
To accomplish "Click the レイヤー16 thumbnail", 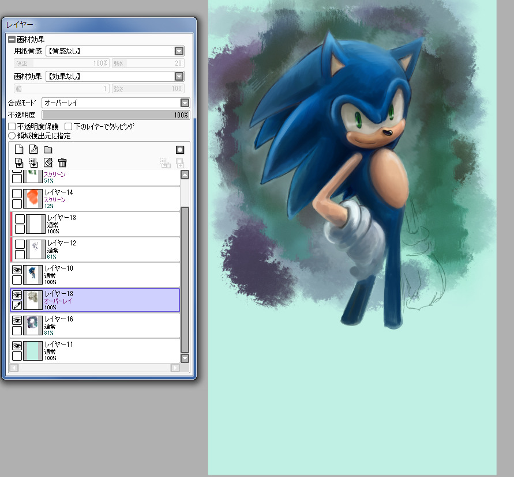I will [33, 325].
